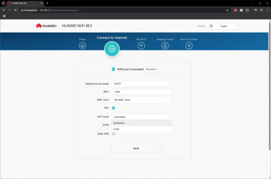Click the Reconnect button
This screenshot has width=271, height=179.
151,69
